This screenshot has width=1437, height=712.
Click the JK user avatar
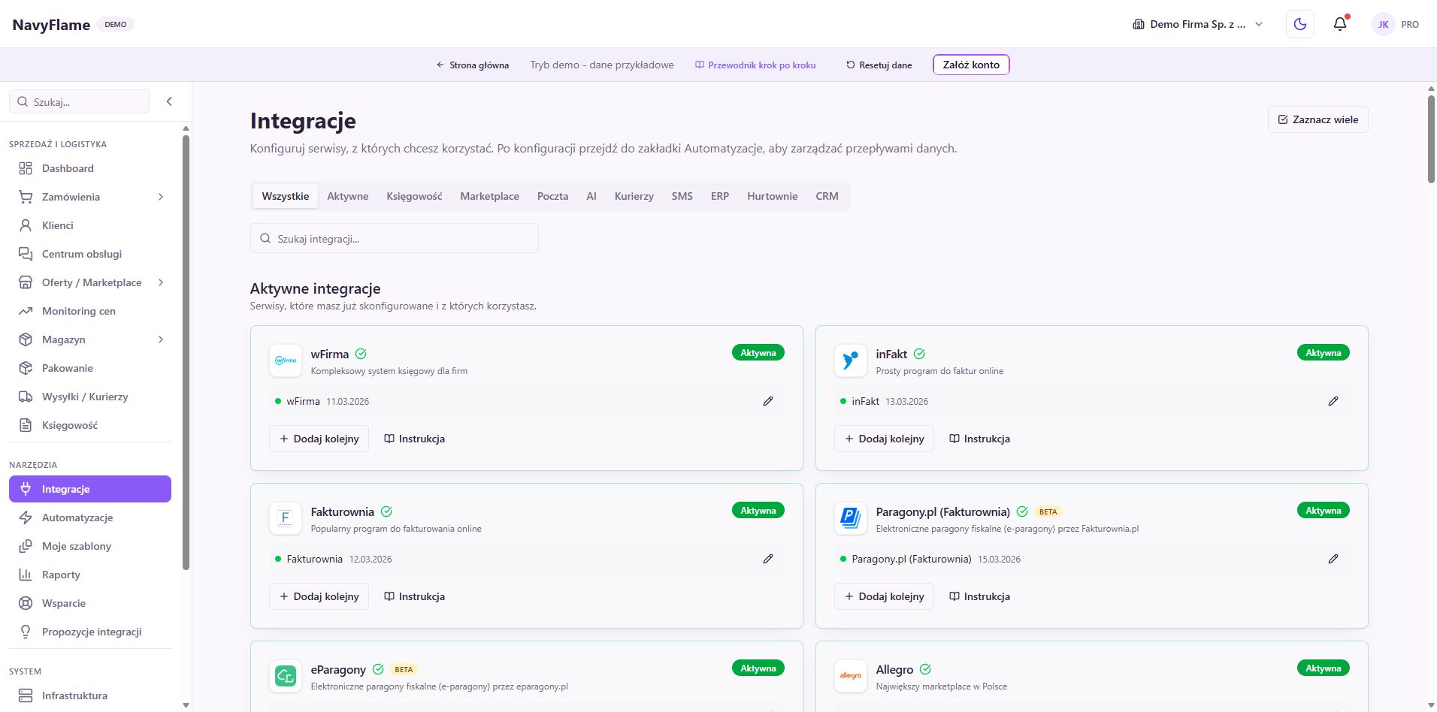(1383, 24)
